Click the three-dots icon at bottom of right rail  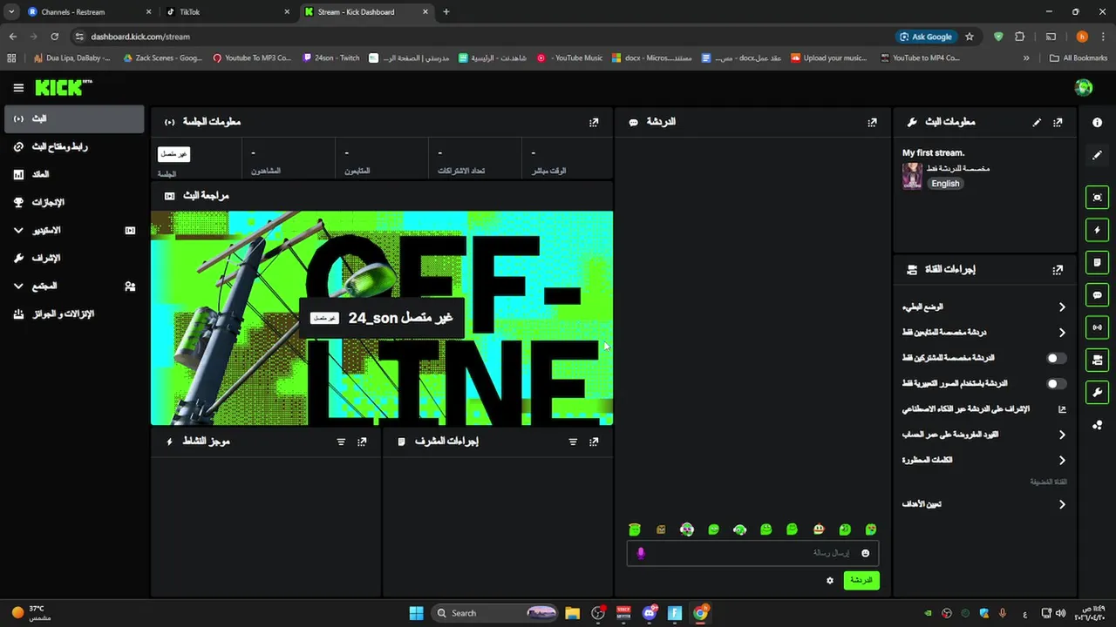pos(1097,425)
